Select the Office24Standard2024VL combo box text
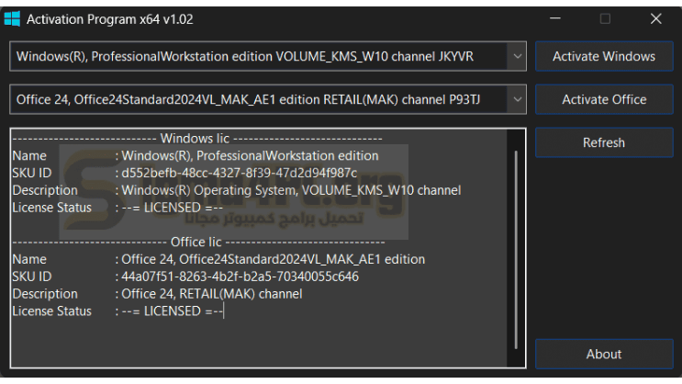Screen dimensions: 682x384 pos(249,100)
